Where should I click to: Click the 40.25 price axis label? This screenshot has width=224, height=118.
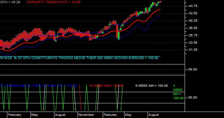coord(193,21)
